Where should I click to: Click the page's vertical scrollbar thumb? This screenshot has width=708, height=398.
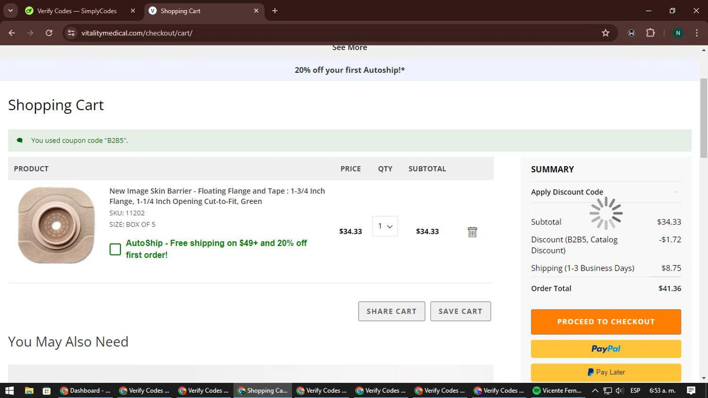click(704, 118)
